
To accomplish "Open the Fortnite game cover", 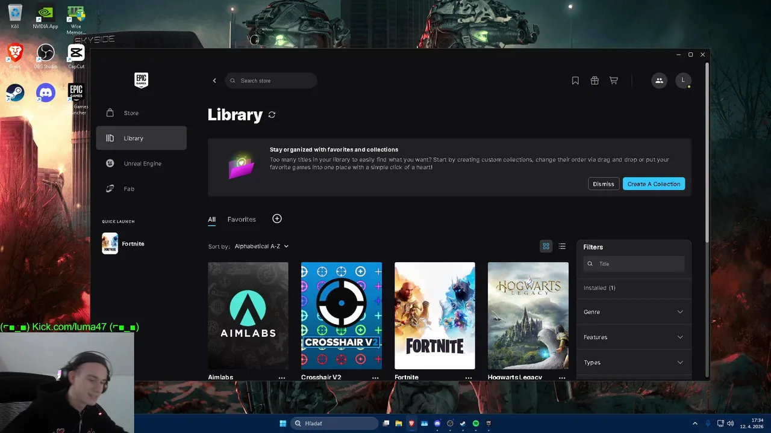I will [x=435, y=316].
